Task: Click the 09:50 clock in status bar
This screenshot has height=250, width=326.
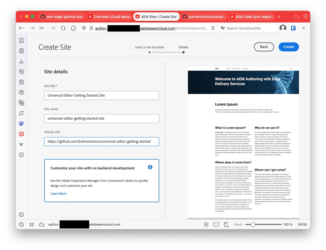Action: tap(302, 224)
